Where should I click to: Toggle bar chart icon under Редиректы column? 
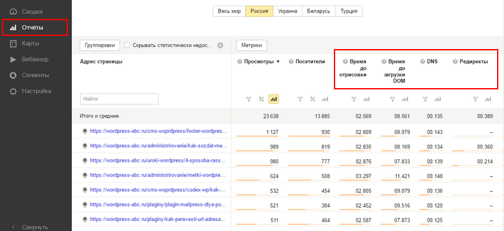(488, 99)
